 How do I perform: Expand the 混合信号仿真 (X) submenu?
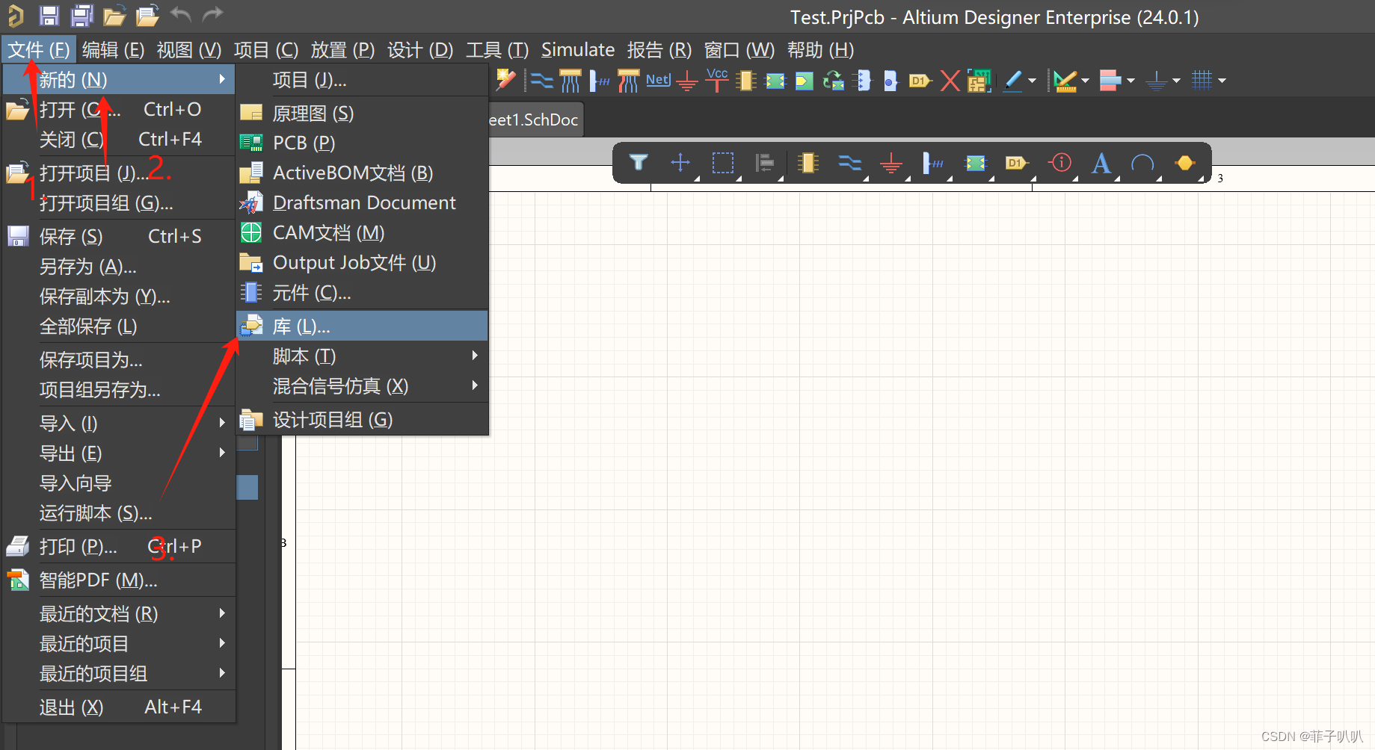[362, 386]
